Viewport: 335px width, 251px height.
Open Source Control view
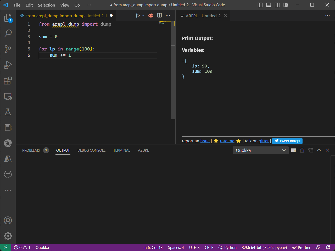pos(8,49)
